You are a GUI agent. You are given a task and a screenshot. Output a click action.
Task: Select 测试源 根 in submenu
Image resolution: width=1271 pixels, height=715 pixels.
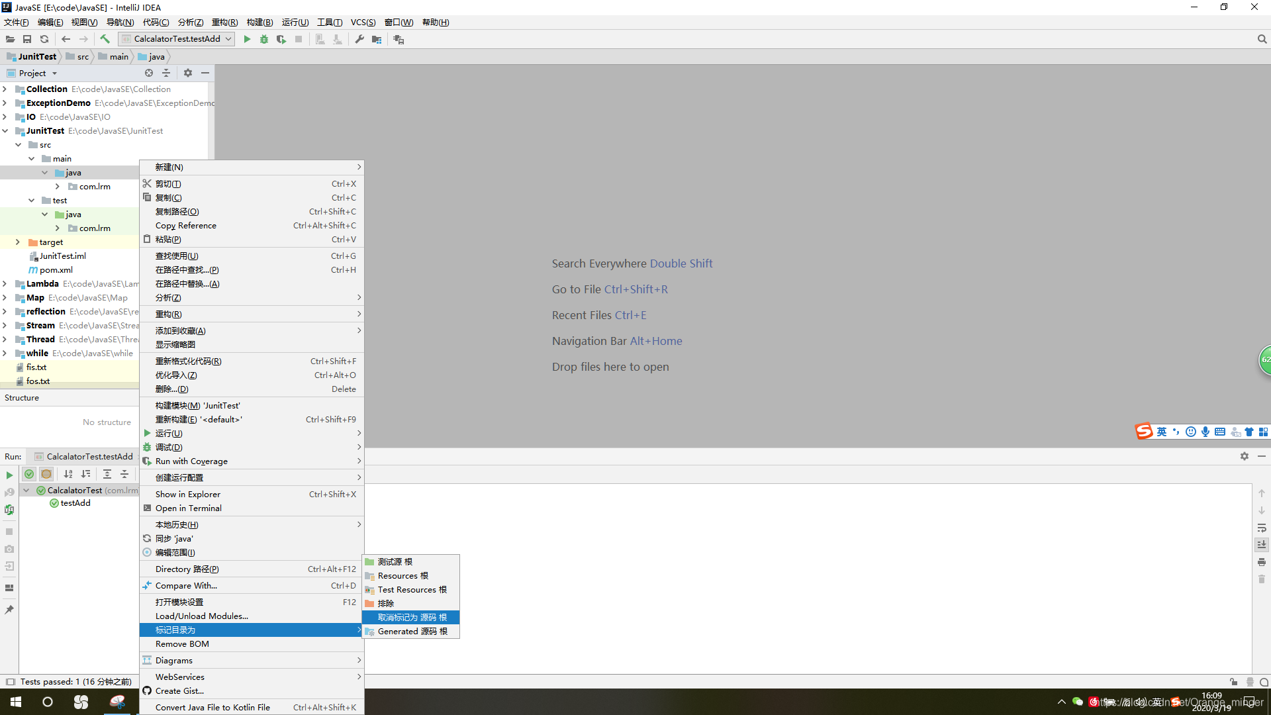(x=410, y=561)
